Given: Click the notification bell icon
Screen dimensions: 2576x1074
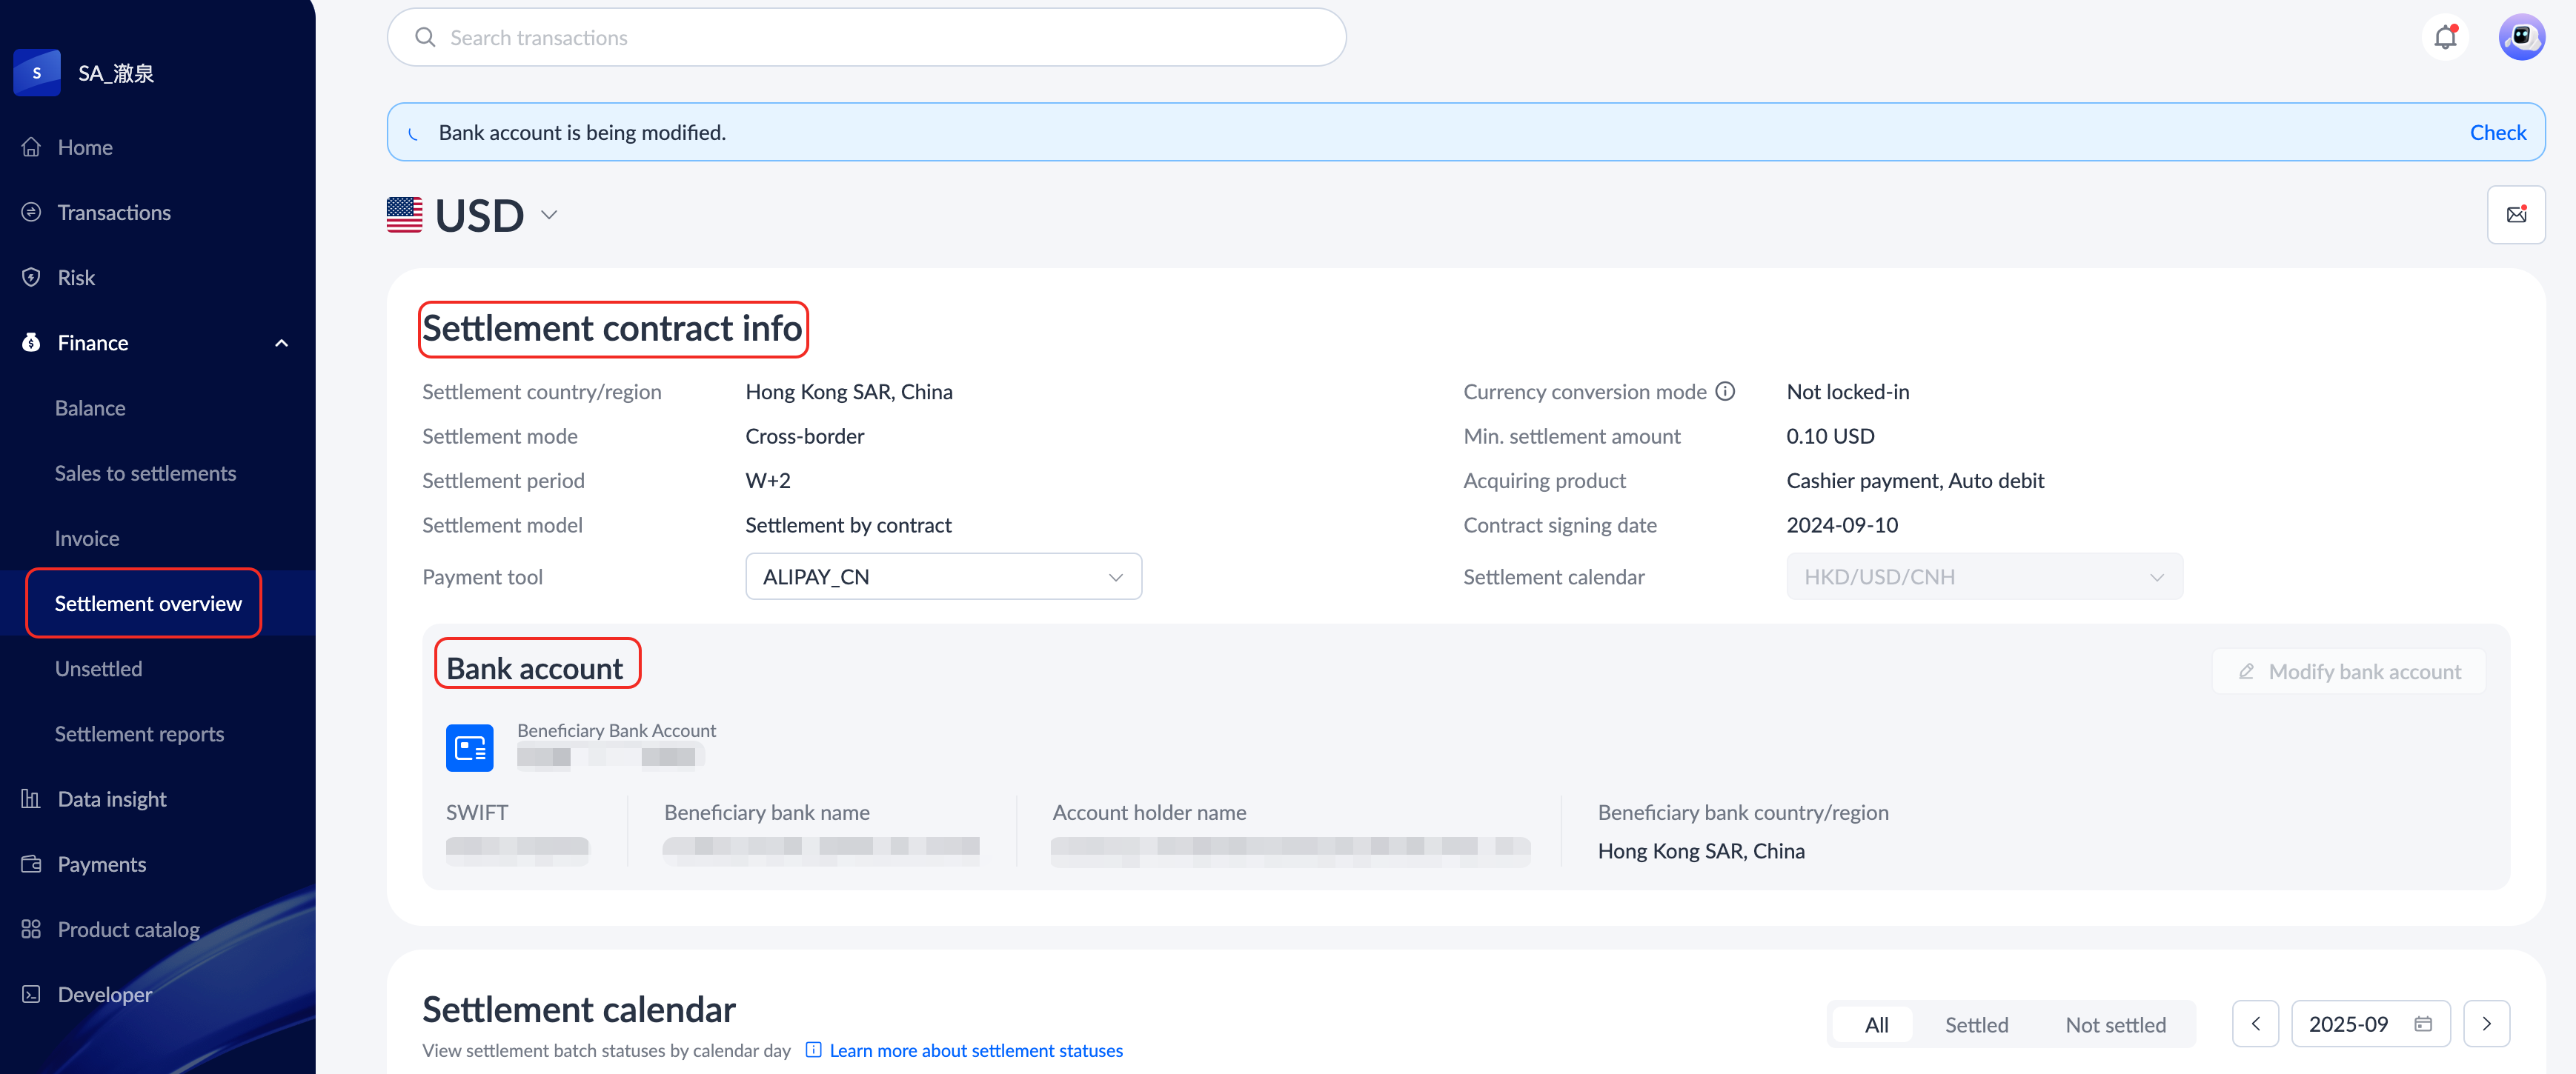Looking at the screenshot, I should click(2445, 38).
